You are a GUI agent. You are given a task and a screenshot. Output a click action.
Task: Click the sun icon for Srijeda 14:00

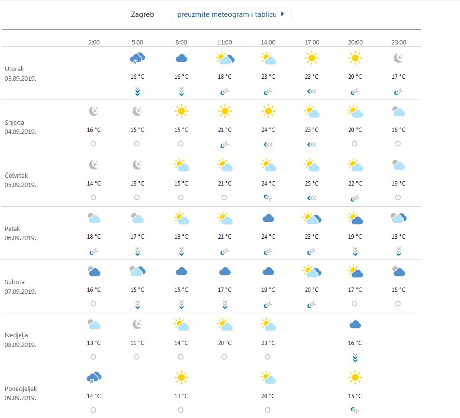pyautogui.click(x=268, y=112)
